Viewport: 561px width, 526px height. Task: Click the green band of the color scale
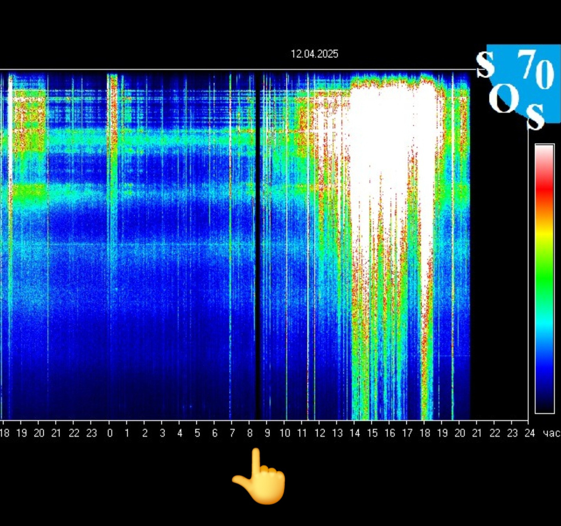[x=544, y=273]
